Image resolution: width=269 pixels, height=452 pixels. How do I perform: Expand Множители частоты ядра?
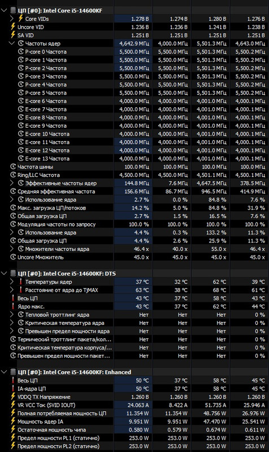tap(11, 249)
